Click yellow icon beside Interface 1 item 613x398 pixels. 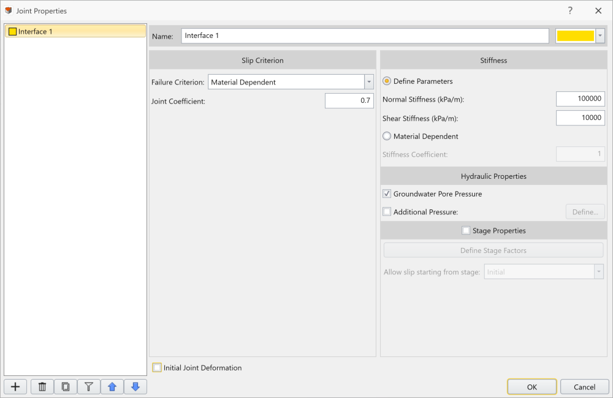[x=12, y=32]
